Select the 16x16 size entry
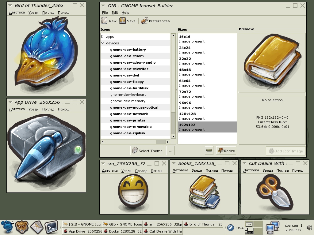Image resolution: width=314 pixels, height=235 pixels. point(207,39)
